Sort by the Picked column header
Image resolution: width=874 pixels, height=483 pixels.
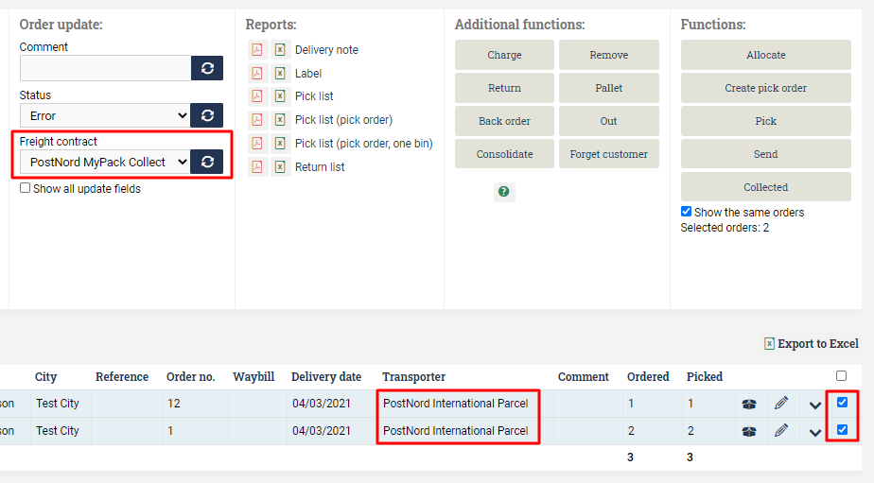705,376
